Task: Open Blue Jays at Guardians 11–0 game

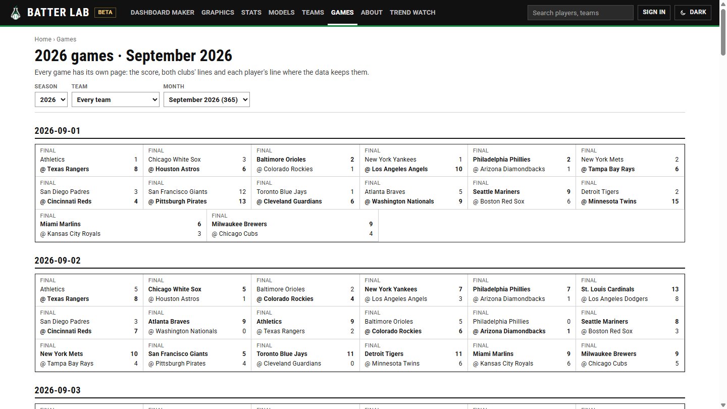Action: 305,354
